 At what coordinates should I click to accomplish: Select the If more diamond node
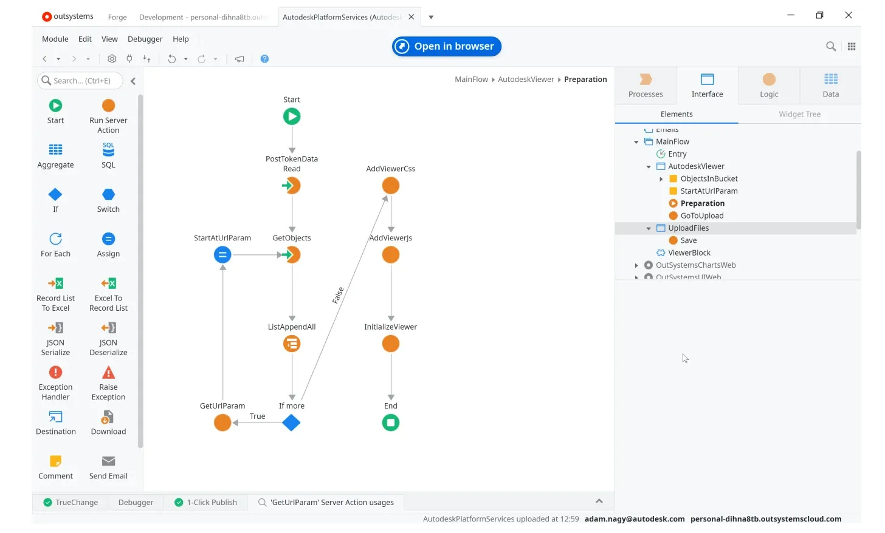(x=292, y=423)
